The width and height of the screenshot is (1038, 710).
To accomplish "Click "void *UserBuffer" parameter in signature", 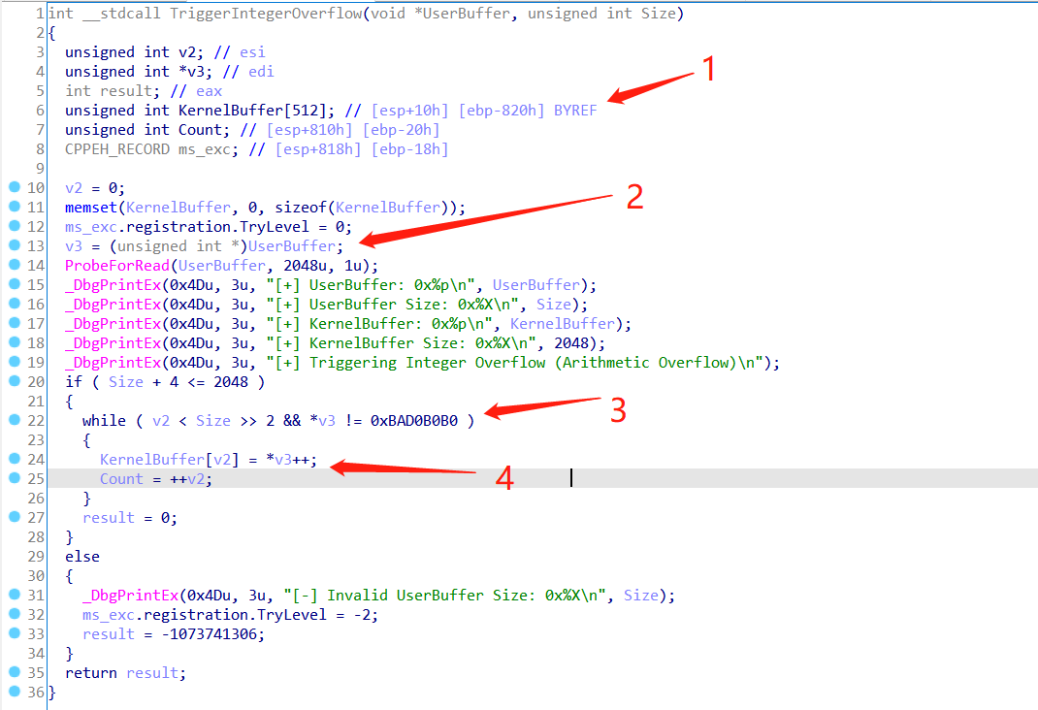I will 440,14.
